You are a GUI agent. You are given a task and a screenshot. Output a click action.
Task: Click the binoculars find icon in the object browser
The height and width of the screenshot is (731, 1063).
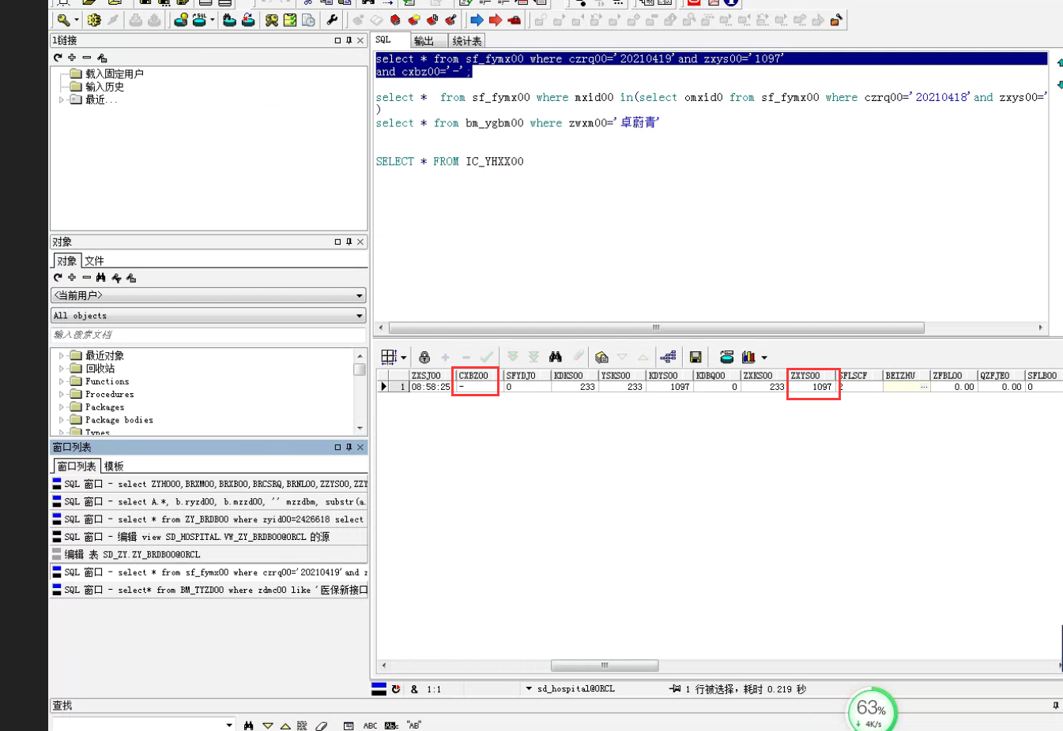click(x=101, y=278)
